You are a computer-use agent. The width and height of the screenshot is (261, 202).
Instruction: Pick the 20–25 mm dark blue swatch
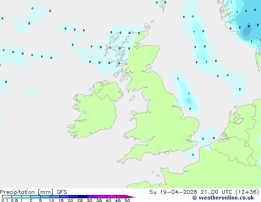(x=74, y=197)
